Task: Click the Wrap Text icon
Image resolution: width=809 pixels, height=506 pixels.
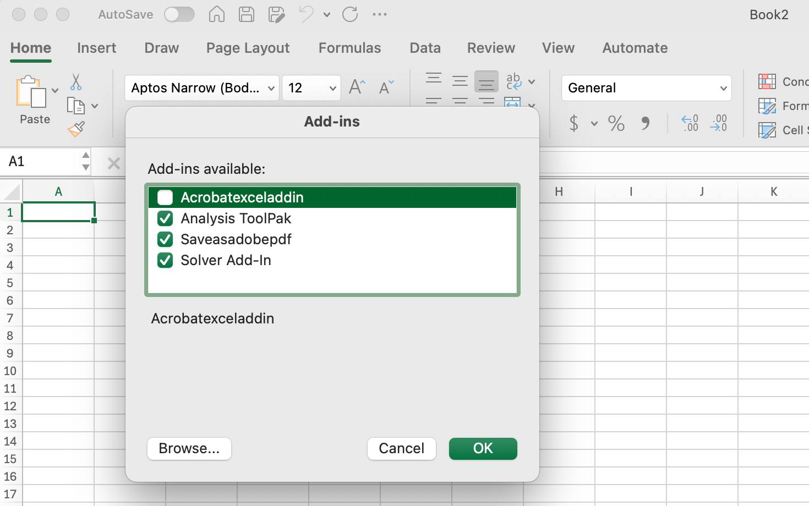Action: coord(513,81)
